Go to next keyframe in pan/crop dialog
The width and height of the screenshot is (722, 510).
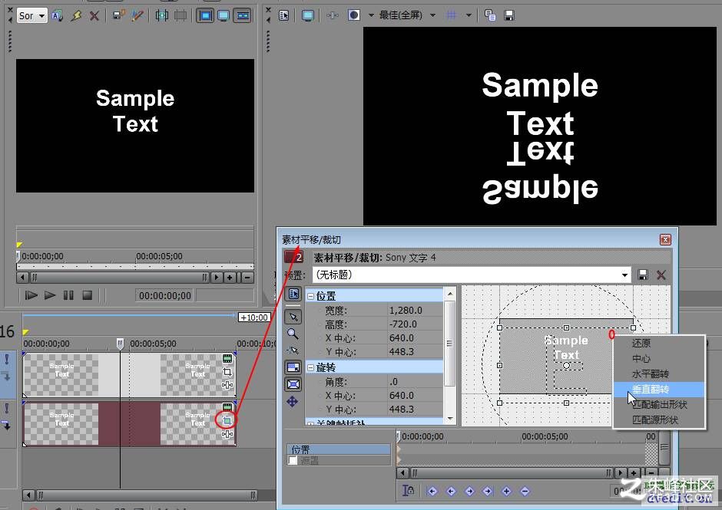point(469,491)
